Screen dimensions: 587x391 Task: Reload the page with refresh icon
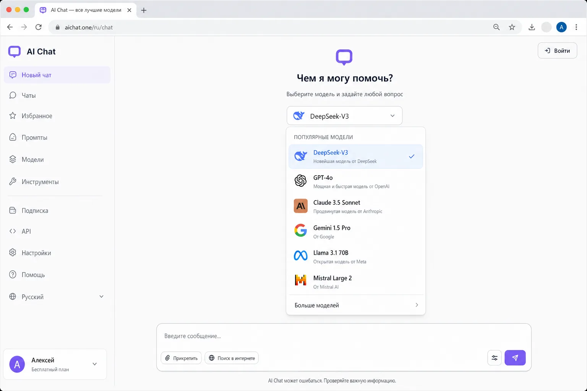[x=39, y=27]
